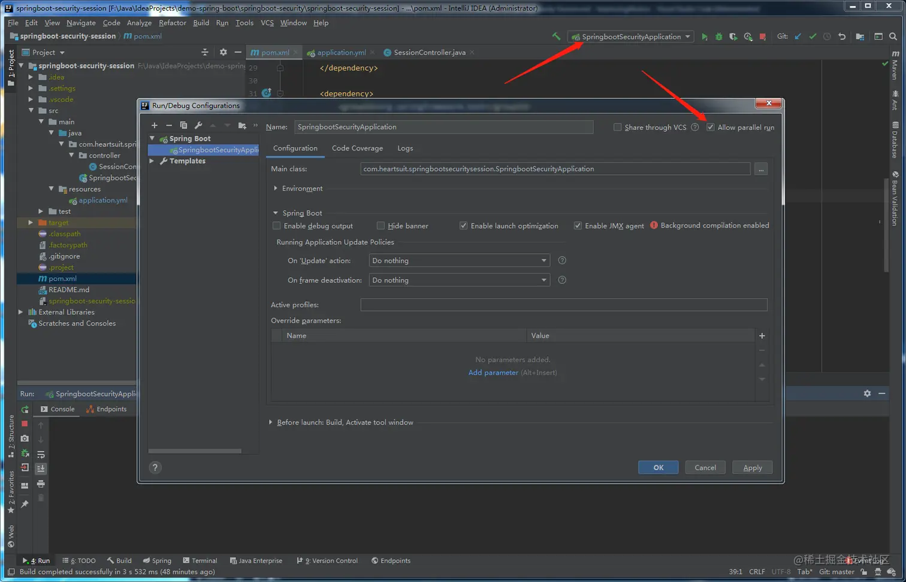Check Share through VCS
Screen dimensions: 906x582
point(617,127)
